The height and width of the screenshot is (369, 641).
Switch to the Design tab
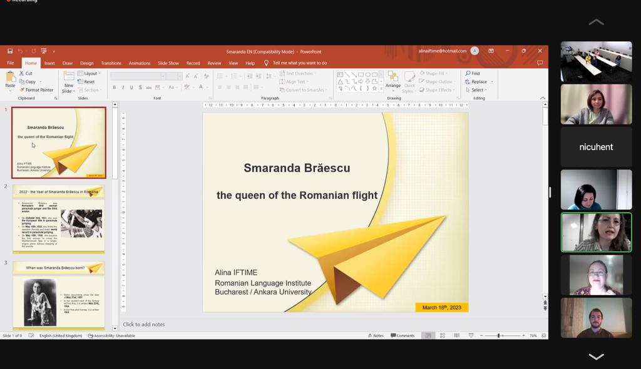click(x=86, y=63)
